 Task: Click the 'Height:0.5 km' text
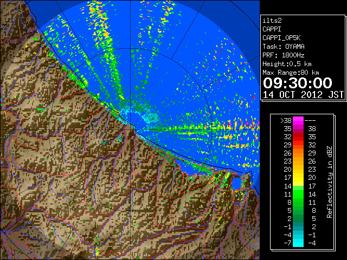click(x=287, y=64)
